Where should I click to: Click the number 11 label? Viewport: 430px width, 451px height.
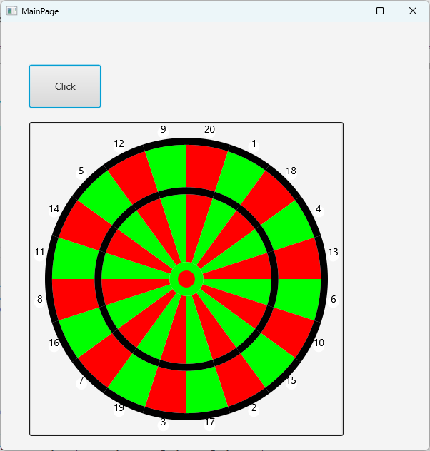39,252
